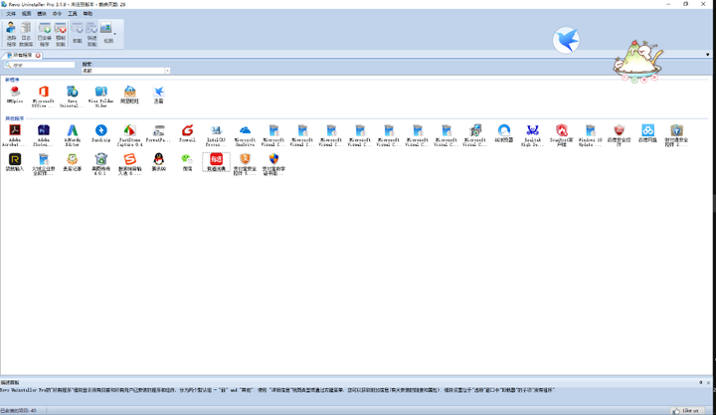
Task: Select the Realtek High Definition audio icon
Action: click(x=532, y=135)
